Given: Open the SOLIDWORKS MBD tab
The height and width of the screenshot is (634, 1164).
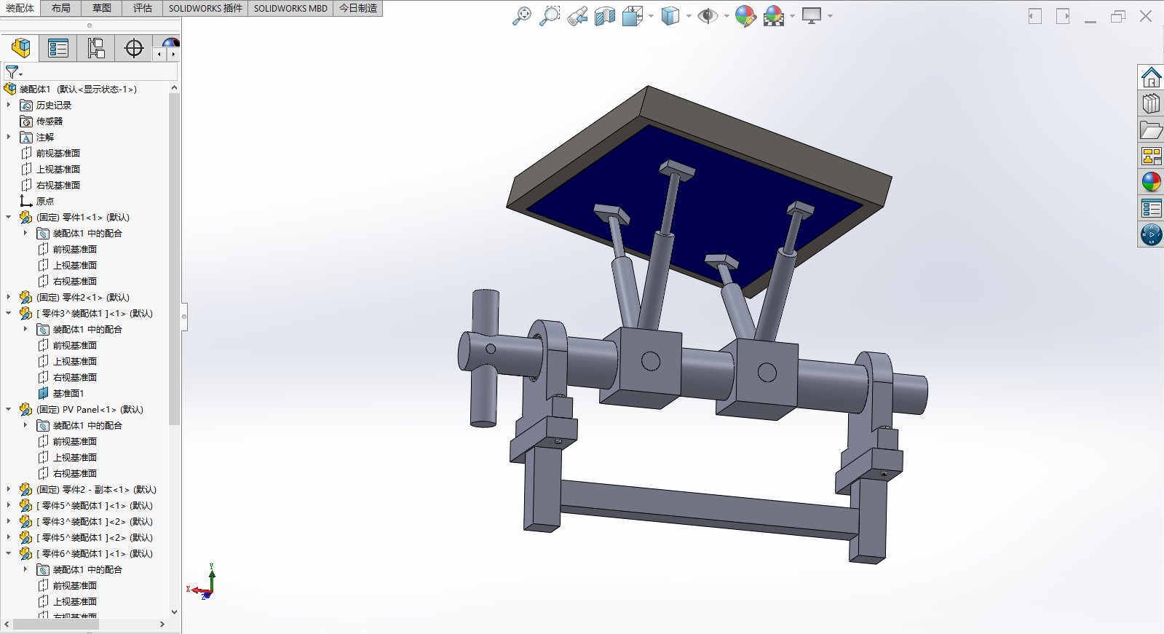Looking at the screenshot, I should (290, 8).
